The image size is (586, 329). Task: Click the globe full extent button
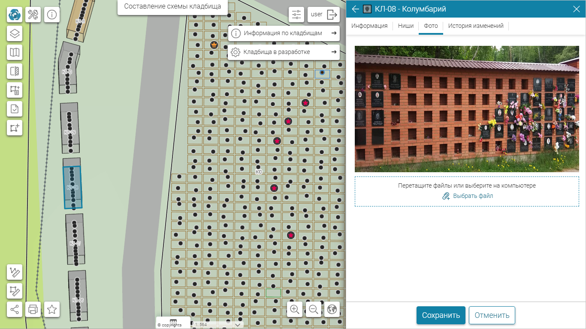332,309
